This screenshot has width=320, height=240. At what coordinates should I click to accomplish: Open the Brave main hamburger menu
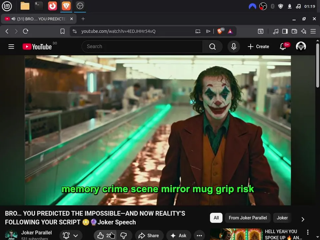click(x=313, y=31)
